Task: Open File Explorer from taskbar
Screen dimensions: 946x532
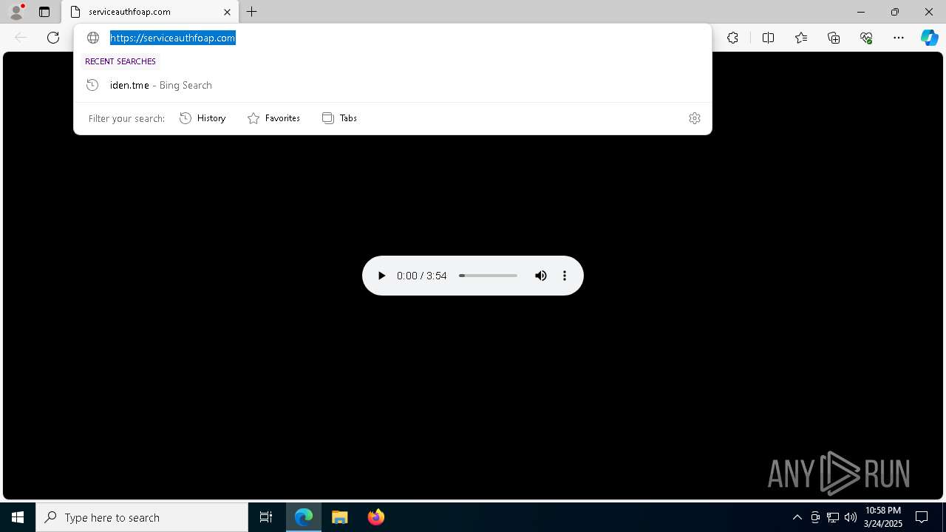Action: click(x=340, y=517)
